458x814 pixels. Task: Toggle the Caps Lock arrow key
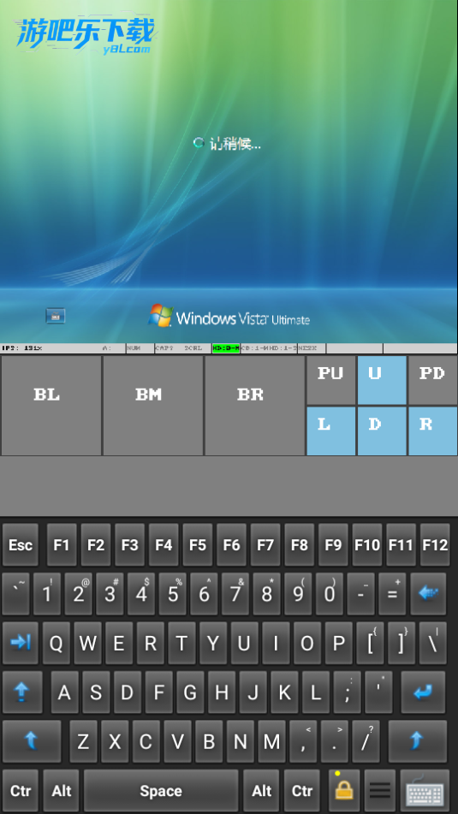coord(22,692)
